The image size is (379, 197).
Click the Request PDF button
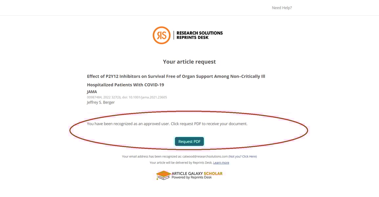tap(189, 142)
